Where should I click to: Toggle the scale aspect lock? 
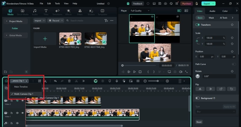coord(197,41)
